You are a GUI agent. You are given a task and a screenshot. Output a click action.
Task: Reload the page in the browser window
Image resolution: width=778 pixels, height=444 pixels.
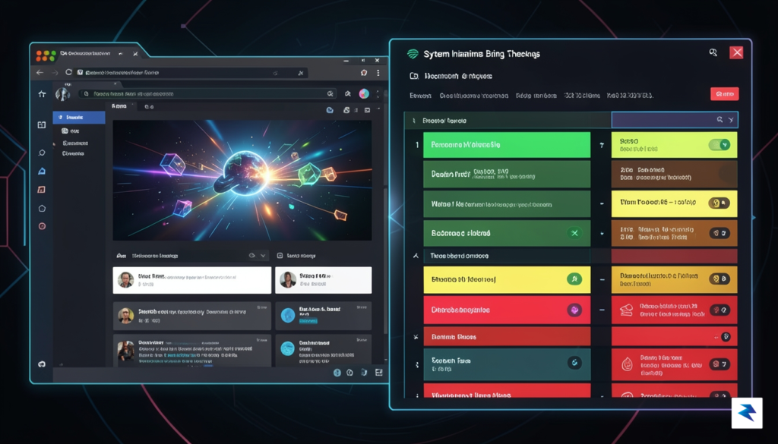coord(68,72)
